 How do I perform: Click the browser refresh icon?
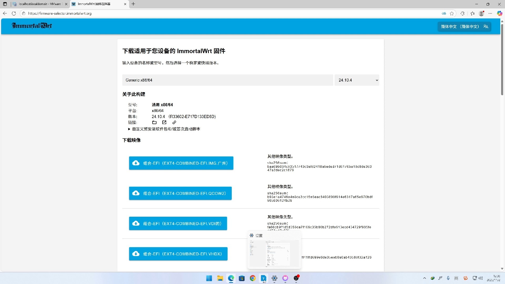14,13
